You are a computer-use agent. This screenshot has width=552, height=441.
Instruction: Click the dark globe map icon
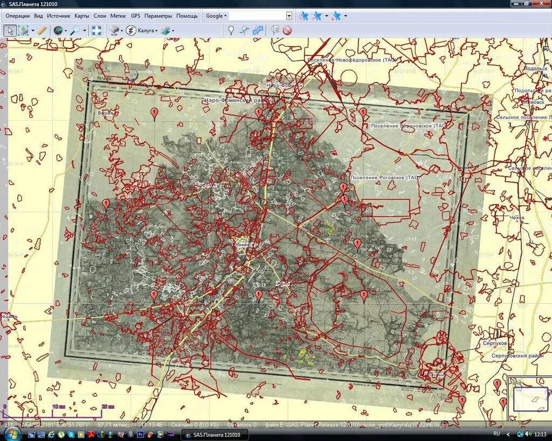(58, 31)
